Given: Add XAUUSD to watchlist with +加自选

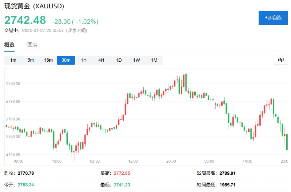Looking at the screenshot, I should [273, 17].
